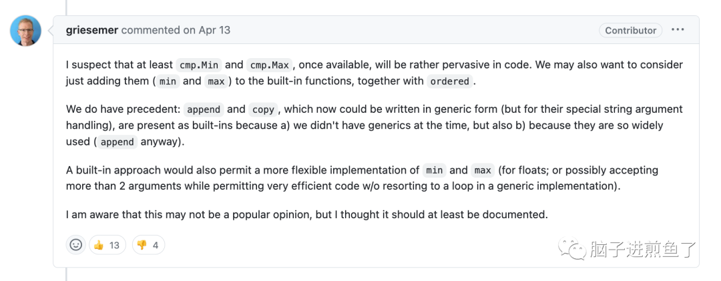Click 'max' code before '(for floats'
721x281 pixels.
coord(481,170)
